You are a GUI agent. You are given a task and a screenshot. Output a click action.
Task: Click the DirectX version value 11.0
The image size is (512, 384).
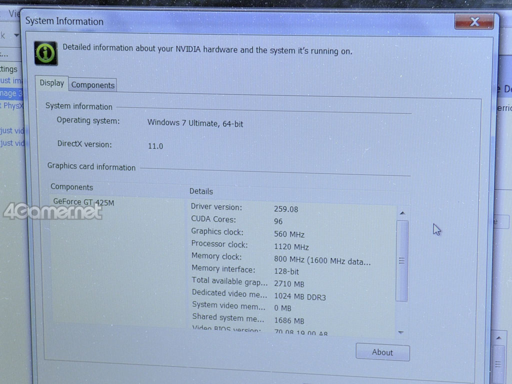click(155, 146)
